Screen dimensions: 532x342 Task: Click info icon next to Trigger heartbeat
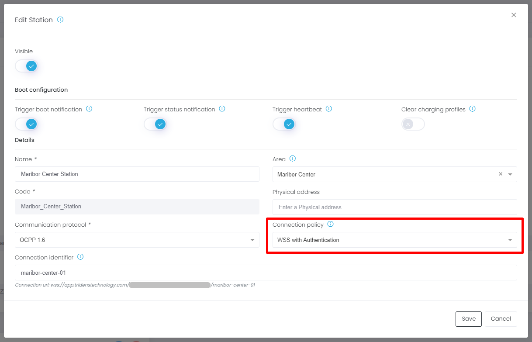coord(329,109)
